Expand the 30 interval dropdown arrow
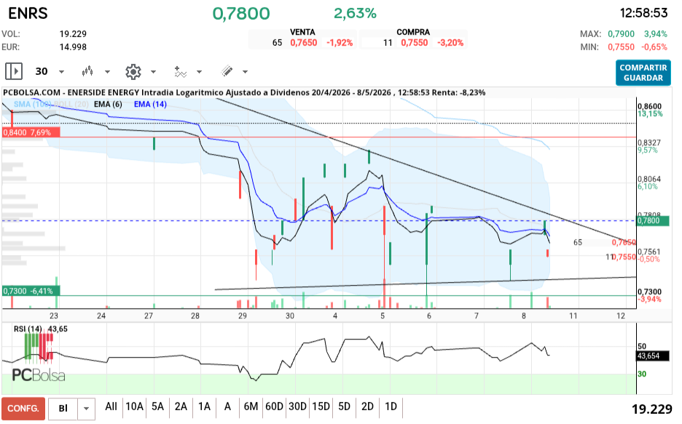Image resolution: width=682 pixels, height=424 pixels. (61, 72)
